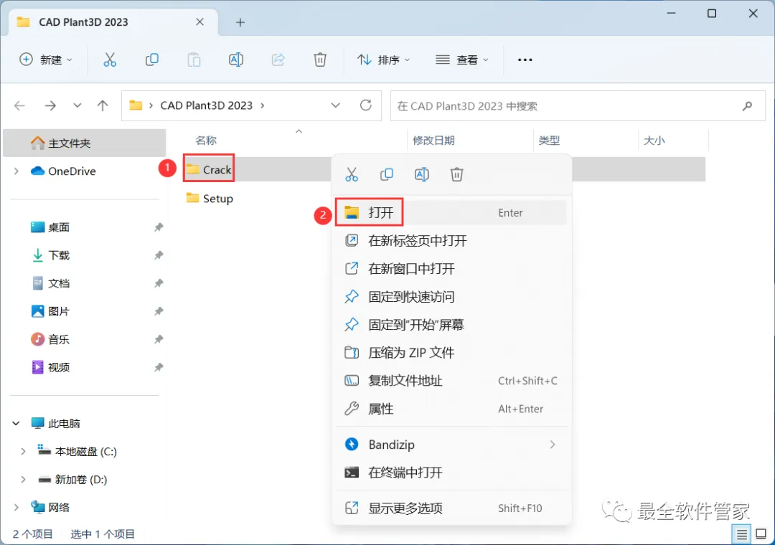This screenshot has width=775, height=545.
Task: Expand the Bandizip submenu arrow
Action: click(x=553, y=445)
